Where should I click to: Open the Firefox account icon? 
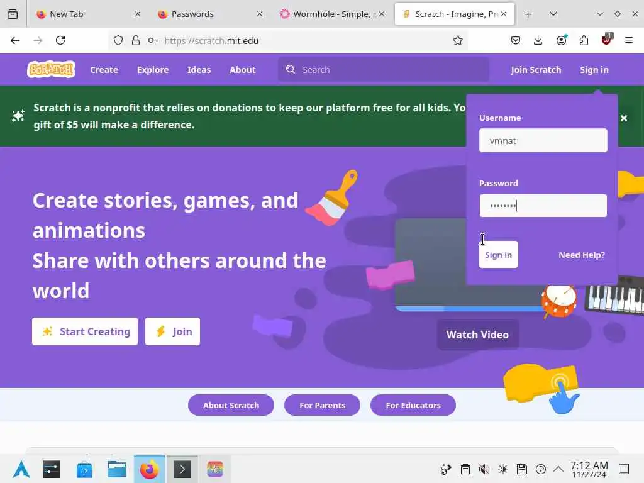562,40
